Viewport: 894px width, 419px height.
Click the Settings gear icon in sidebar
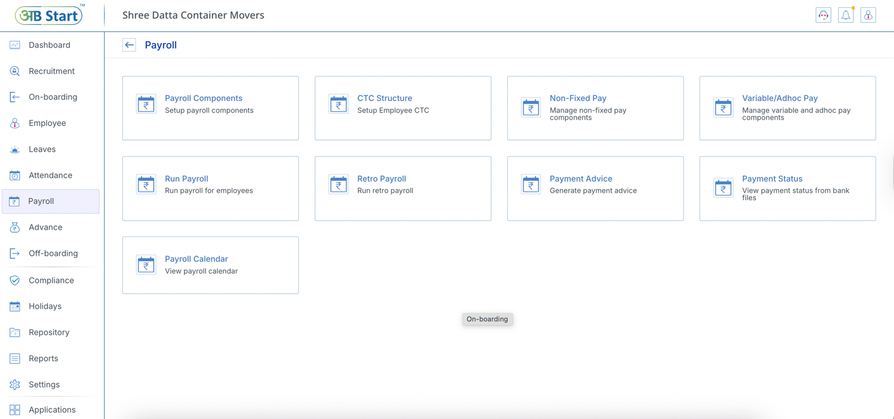point(15,384)
